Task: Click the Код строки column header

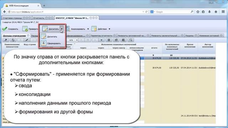Action: [x=30, y=44]
